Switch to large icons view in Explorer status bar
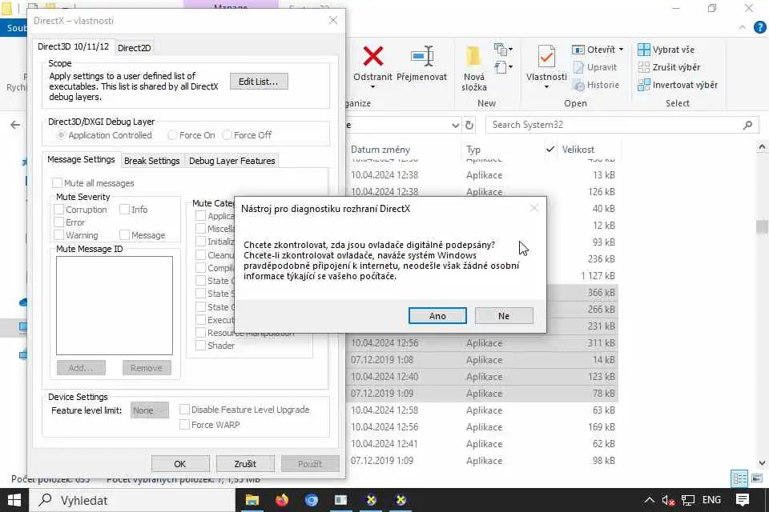Screen dimensions: 769x512 click(x=757, y=478)
